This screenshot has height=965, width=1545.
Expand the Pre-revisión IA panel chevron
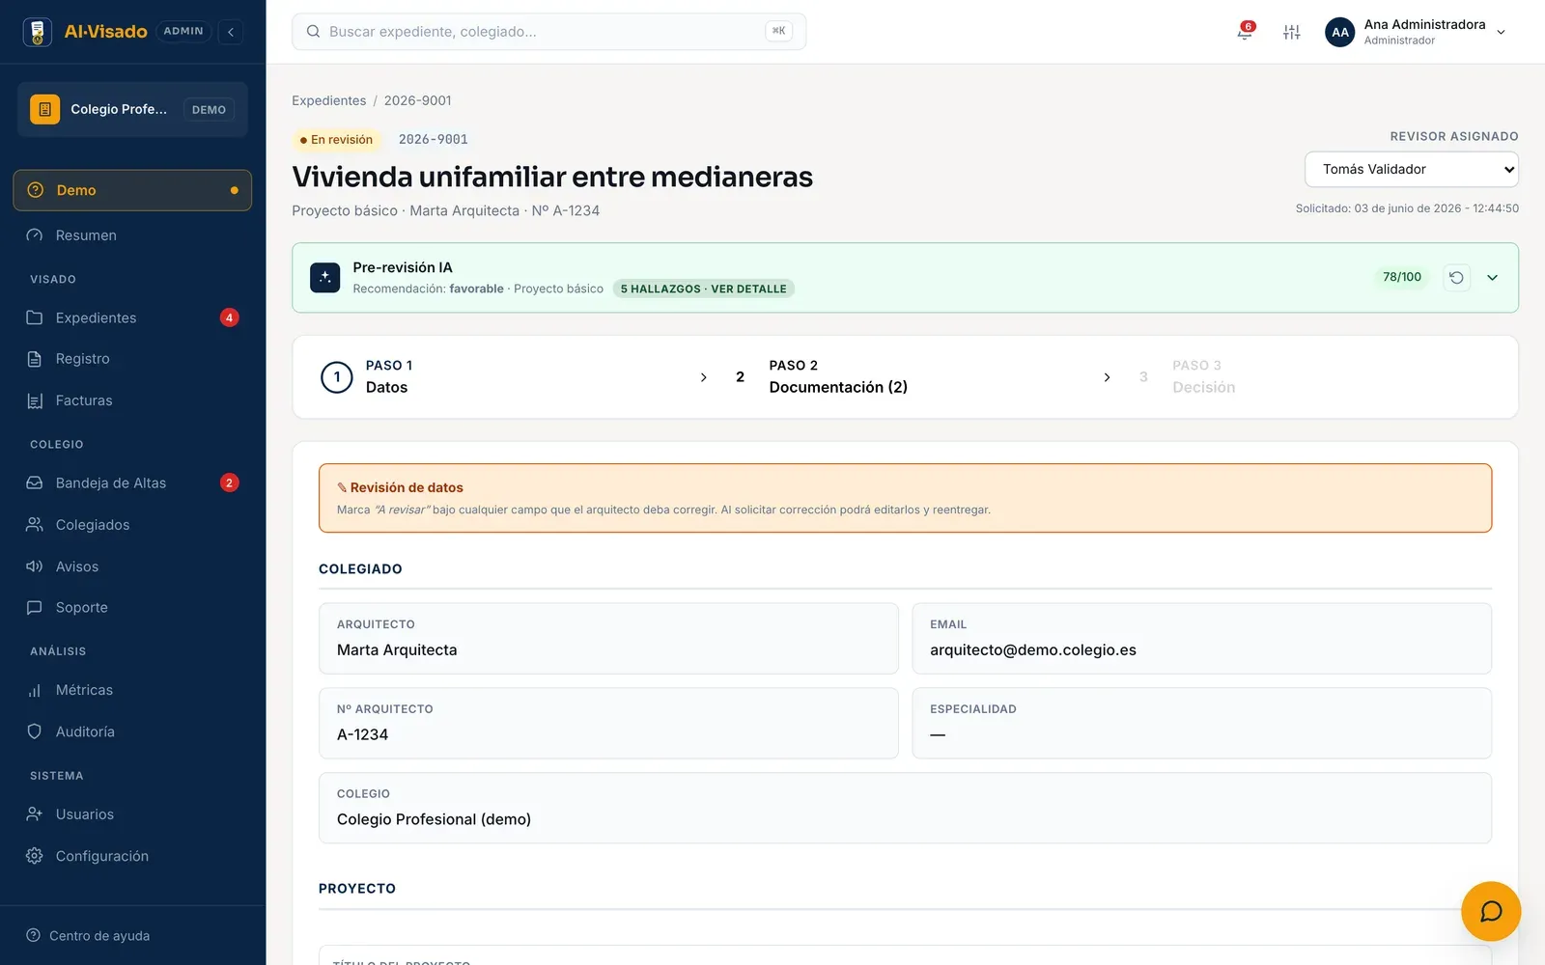coord(1492,277)
